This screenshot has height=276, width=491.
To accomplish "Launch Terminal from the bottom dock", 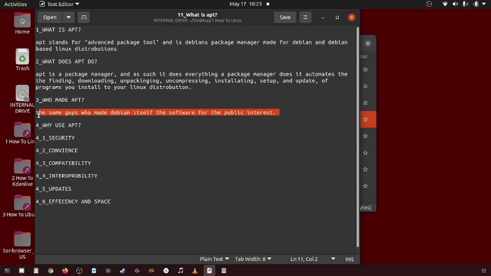I will 7,271.
